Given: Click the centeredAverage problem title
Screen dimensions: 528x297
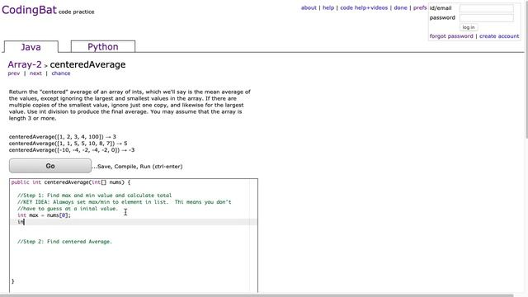Looking at the screenshot, I should tap(87, 64).
